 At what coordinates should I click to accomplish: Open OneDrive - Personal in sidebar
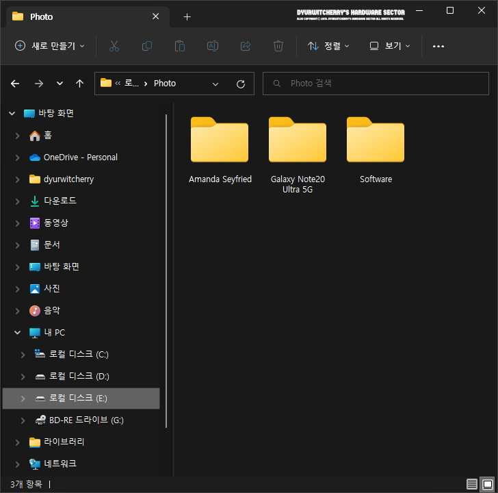pos(73,157)
